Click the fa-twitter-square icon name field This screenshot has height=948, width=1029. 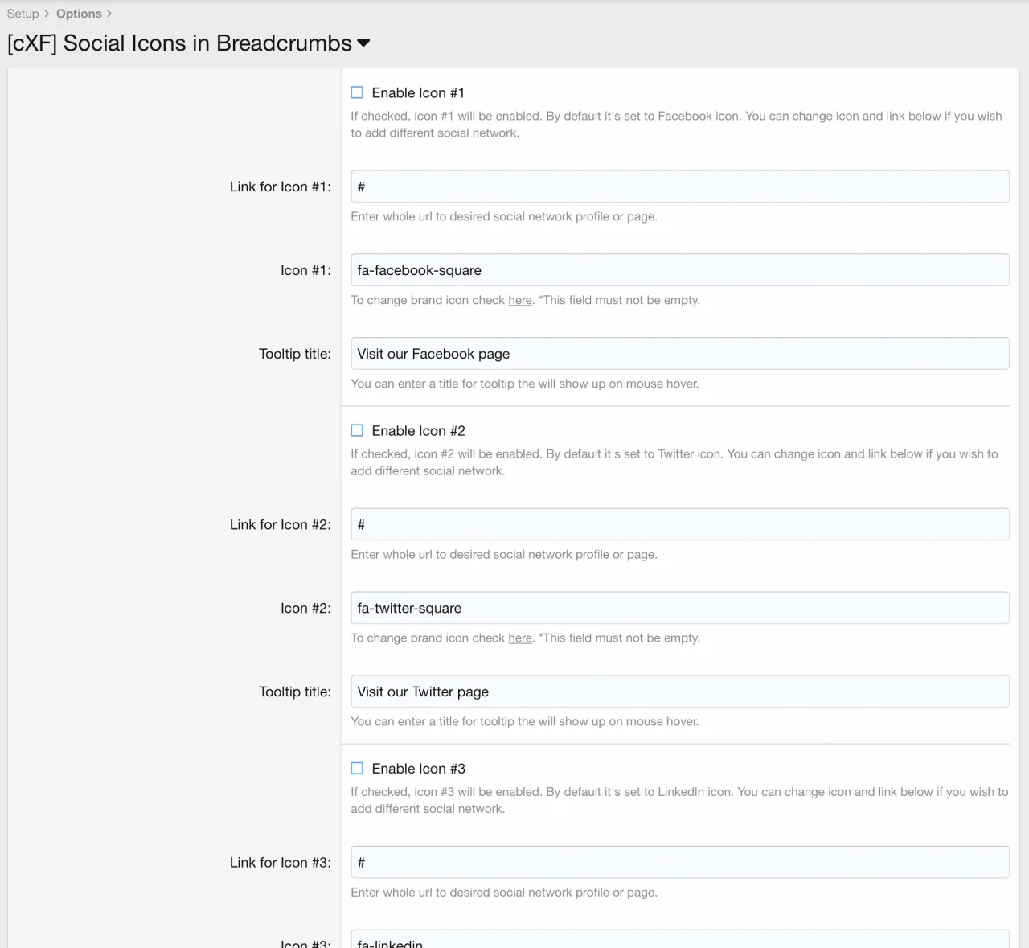point(679,608)
